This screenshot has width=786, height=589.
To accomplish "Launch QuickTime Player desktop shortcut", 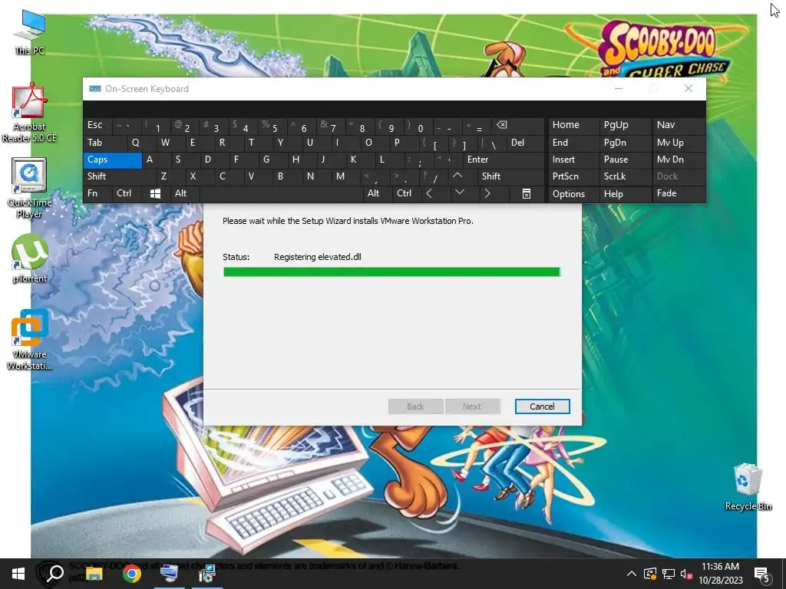I will tap(30, 188).
